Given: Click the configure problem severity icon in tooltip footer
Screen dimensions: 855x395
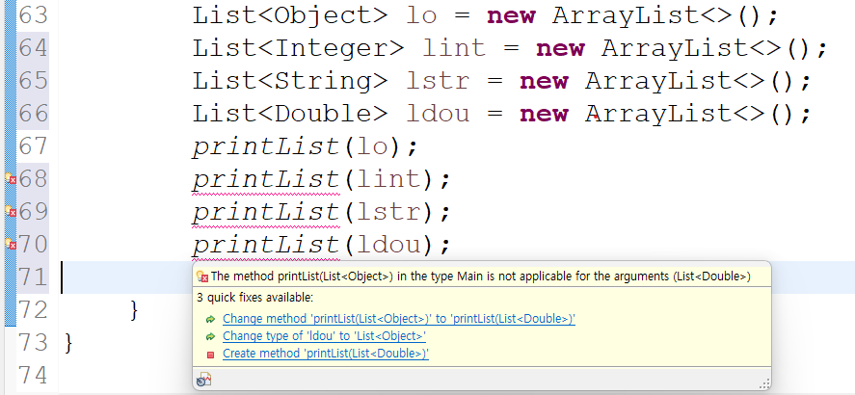Looking at the screenshot, I should click(x=203, y=380).
